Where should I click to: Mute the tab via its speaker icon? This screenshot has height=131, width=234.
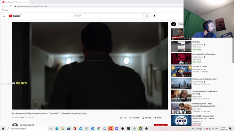26,2
